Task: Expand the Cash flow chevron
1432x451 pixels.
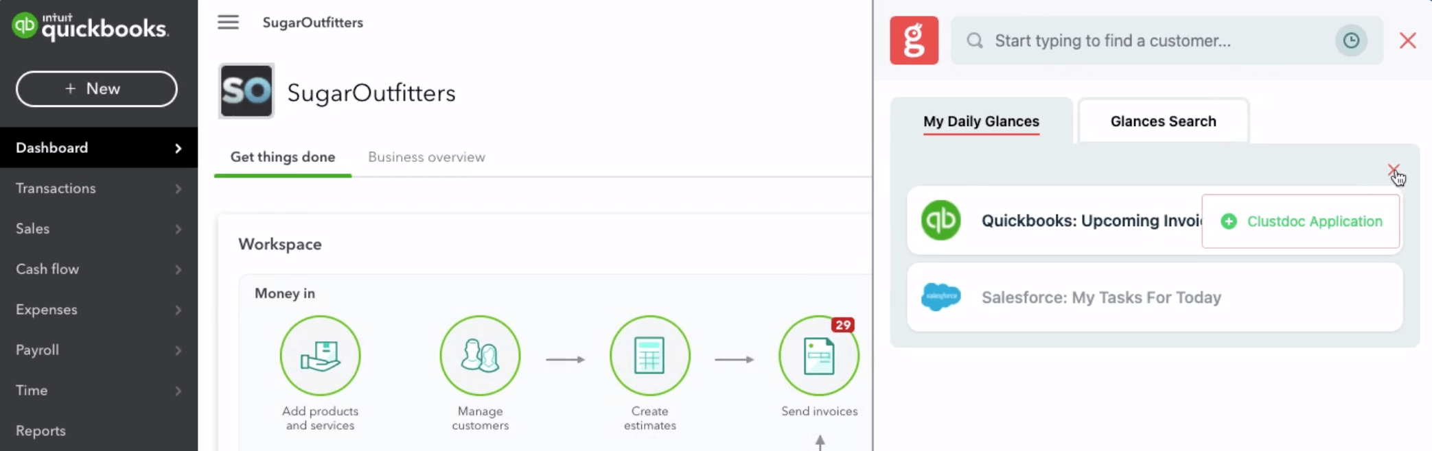Action: tap(178, 269)
